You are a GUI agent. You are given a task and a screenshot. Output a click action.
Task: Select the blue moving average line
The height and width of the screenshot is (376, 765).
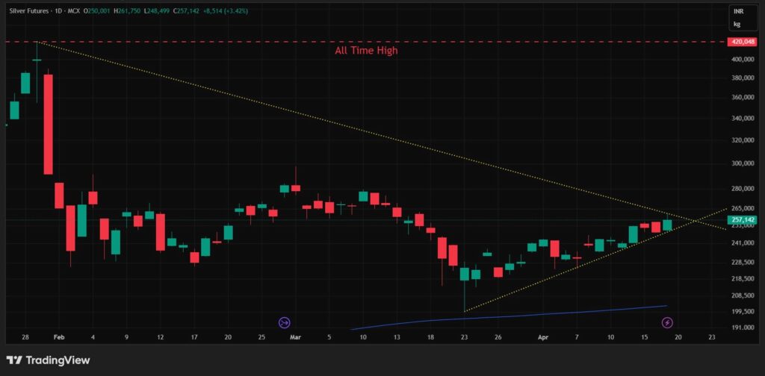pyautogui.click(x=523, y=314)
